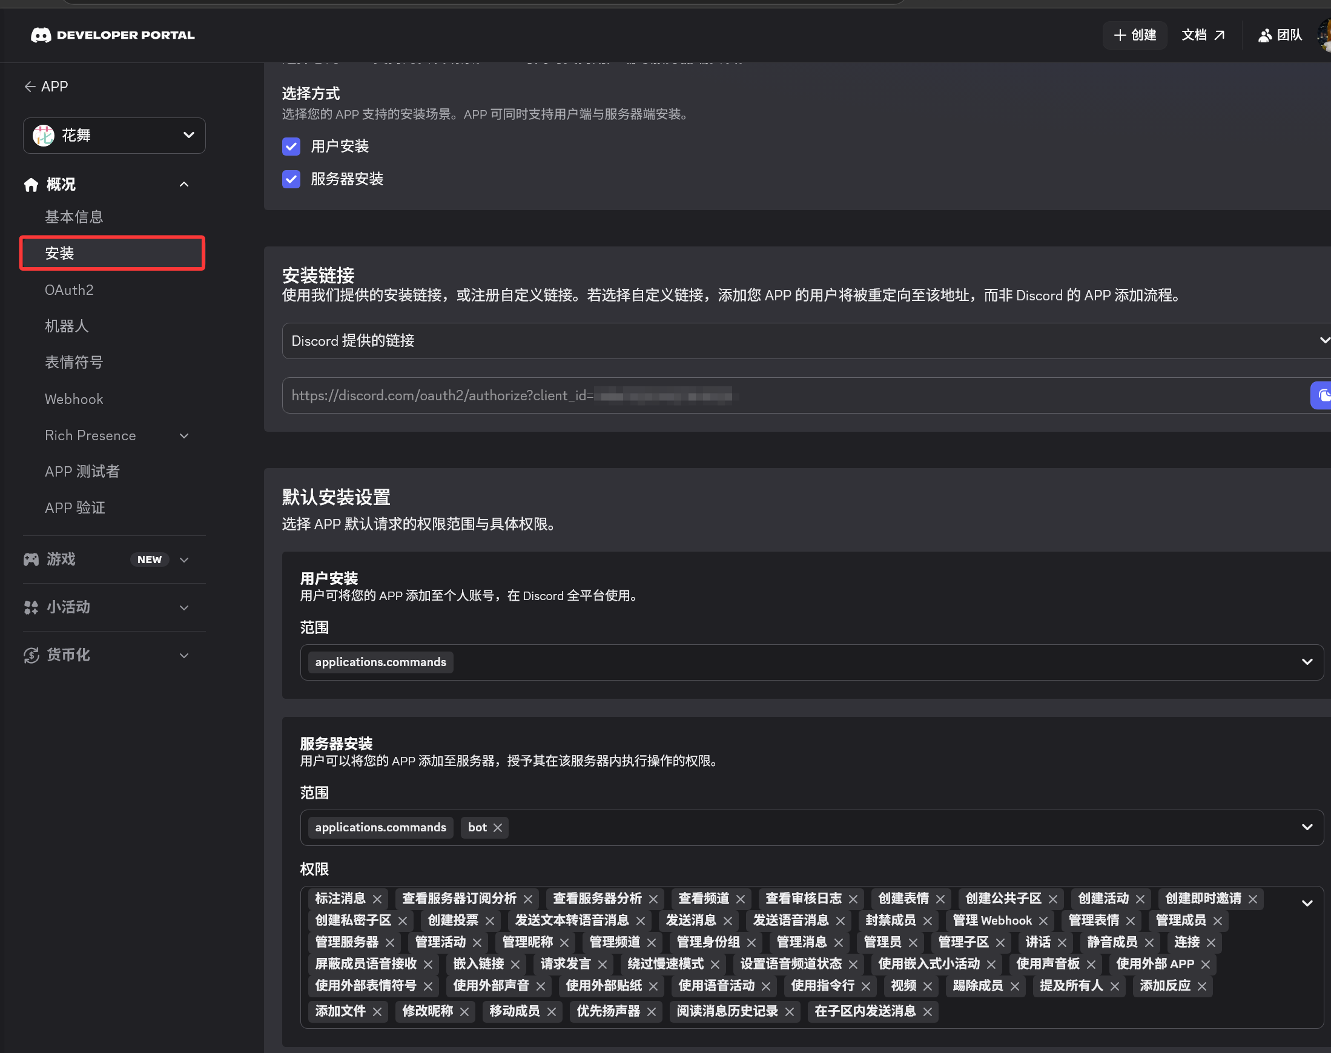Remove the 创建表情 permission tag
This screenshot has height=1053, width=1331.
tap(940, 899)
